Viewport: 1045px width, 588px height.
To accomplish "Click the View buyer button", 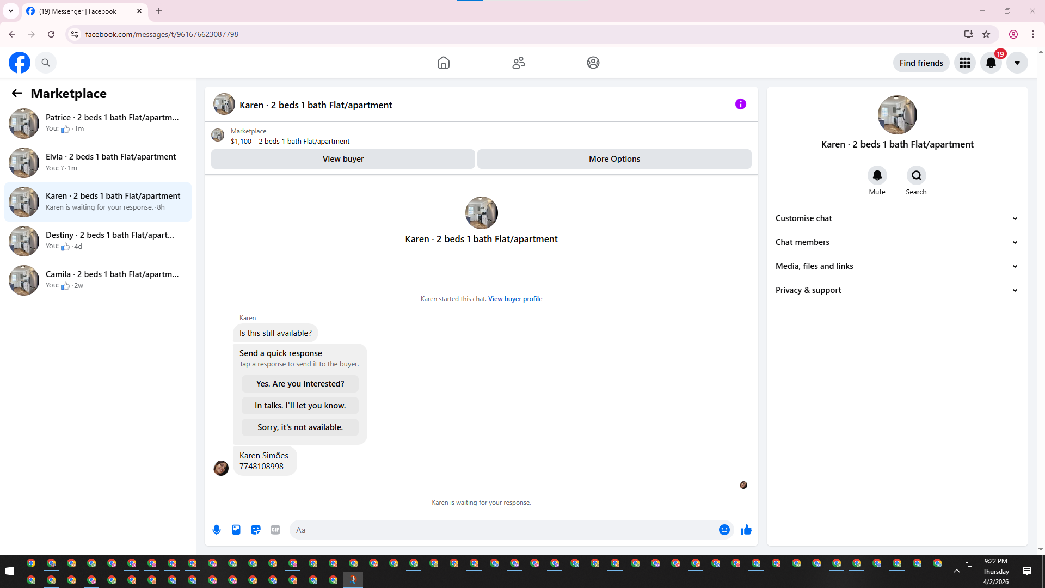I will pos(343,159).
